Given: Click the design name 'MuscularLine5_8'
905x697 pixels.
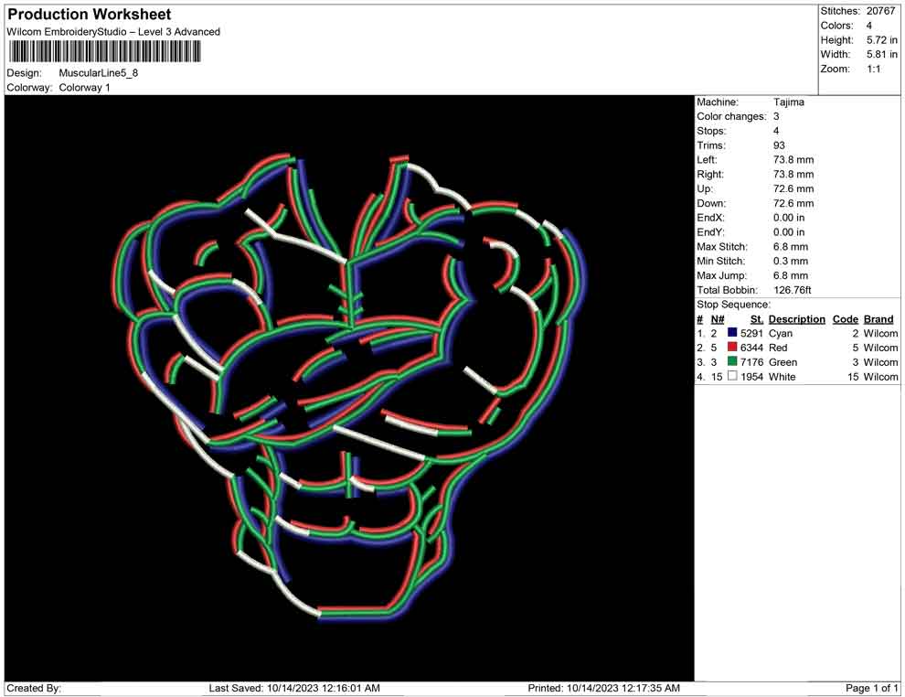Looking at the screenshot, I should click(98, 73).
